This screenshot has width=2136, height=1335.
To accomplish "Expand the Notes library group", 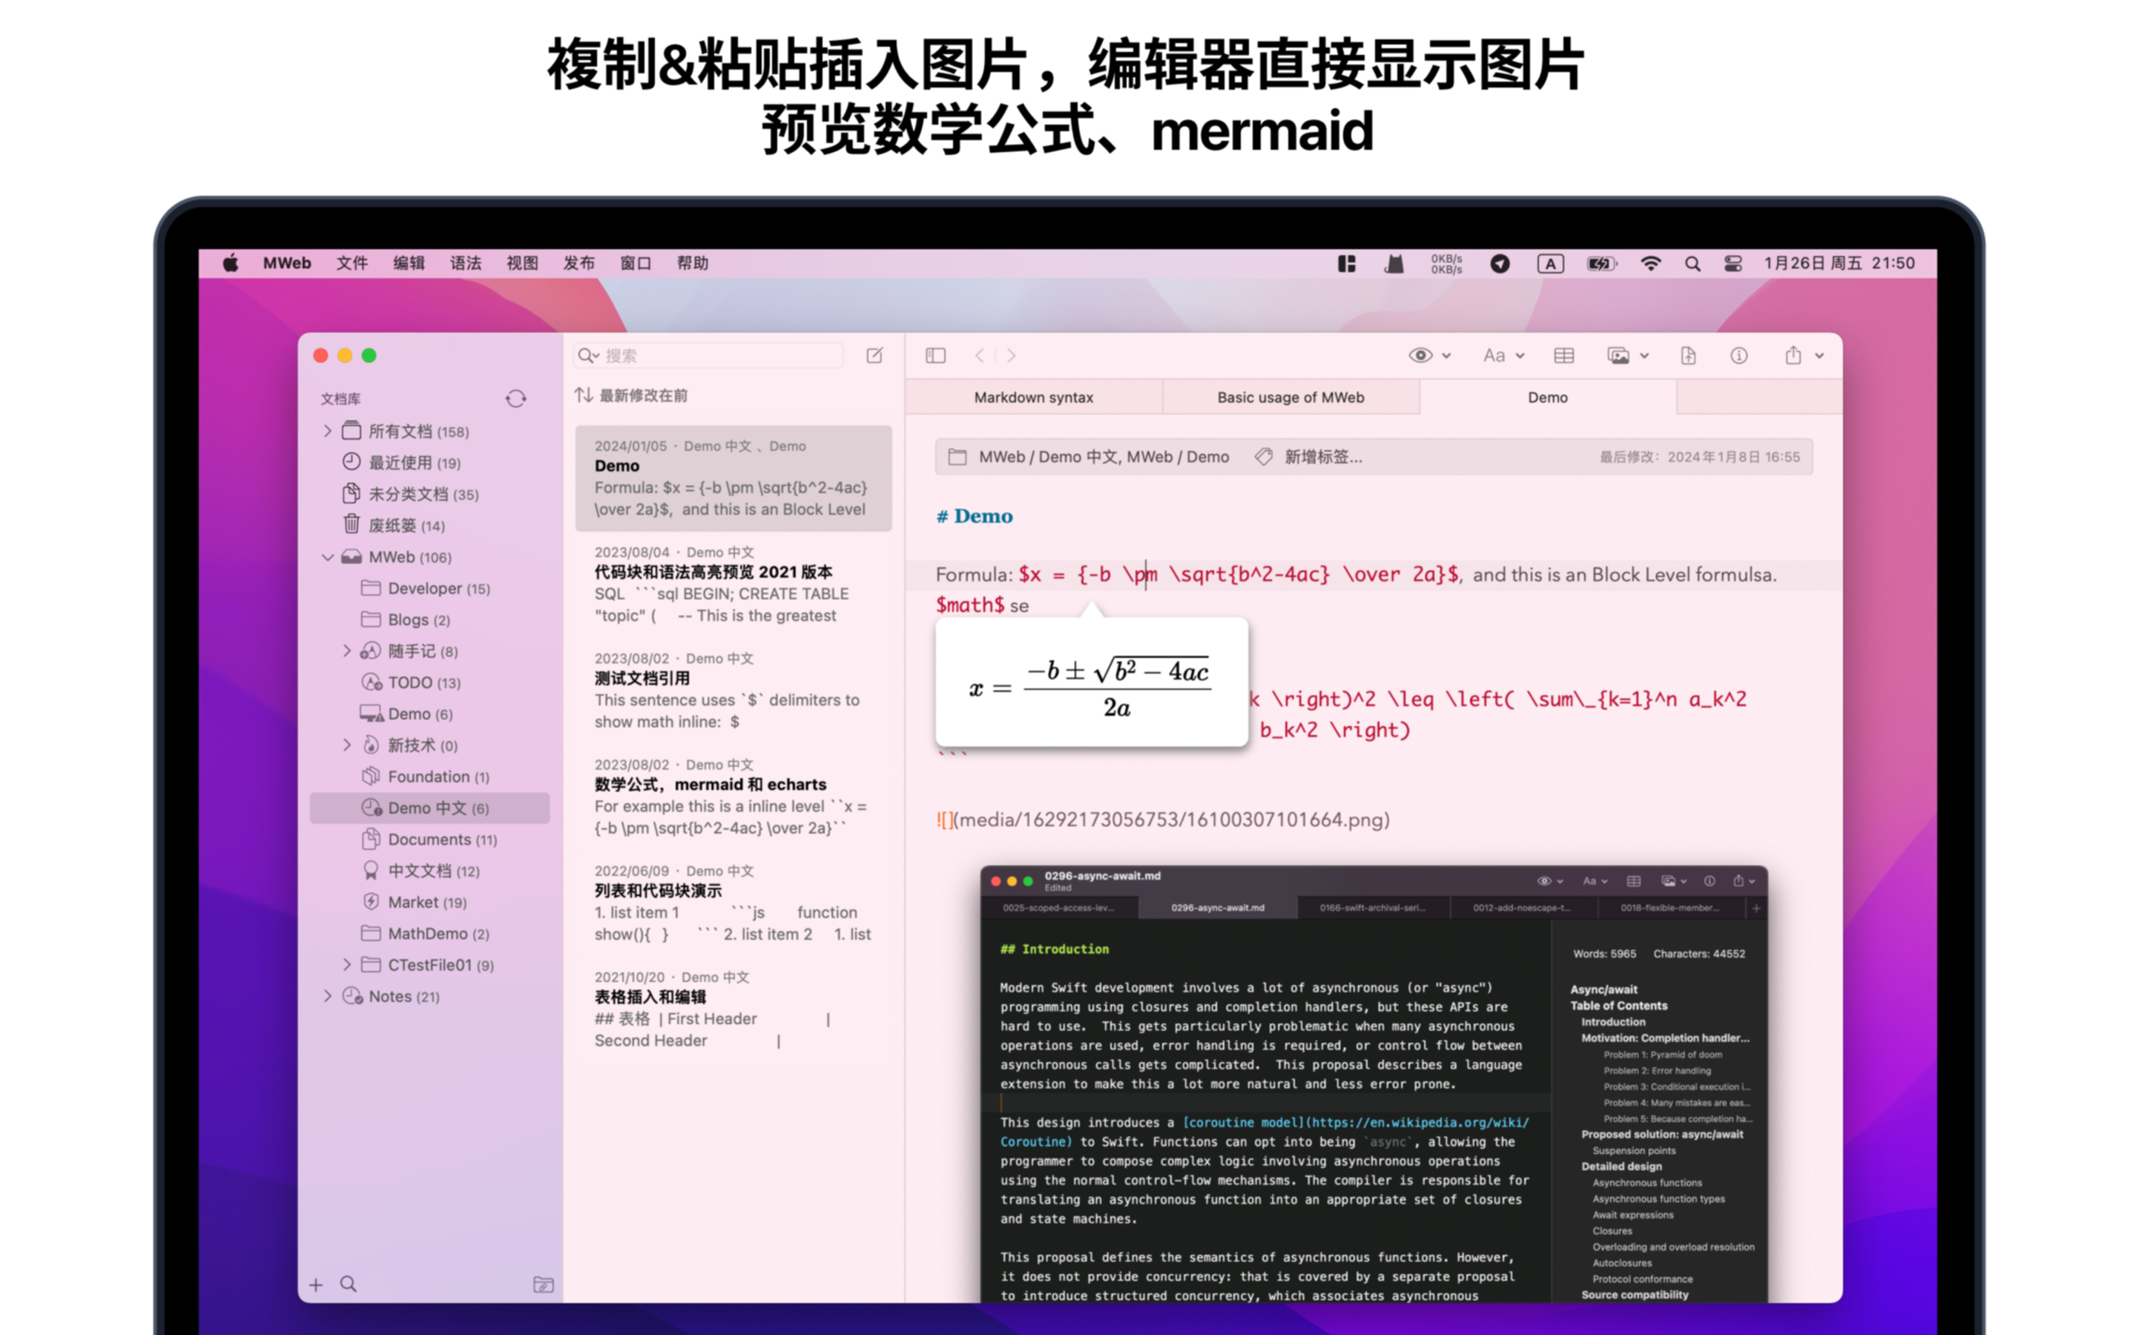I will (328, 996).
